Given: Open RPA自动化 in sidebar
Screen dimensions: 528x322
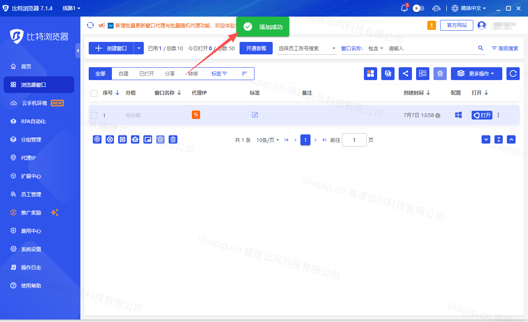Looking at the screenshot, I should [x=39, y=121].
